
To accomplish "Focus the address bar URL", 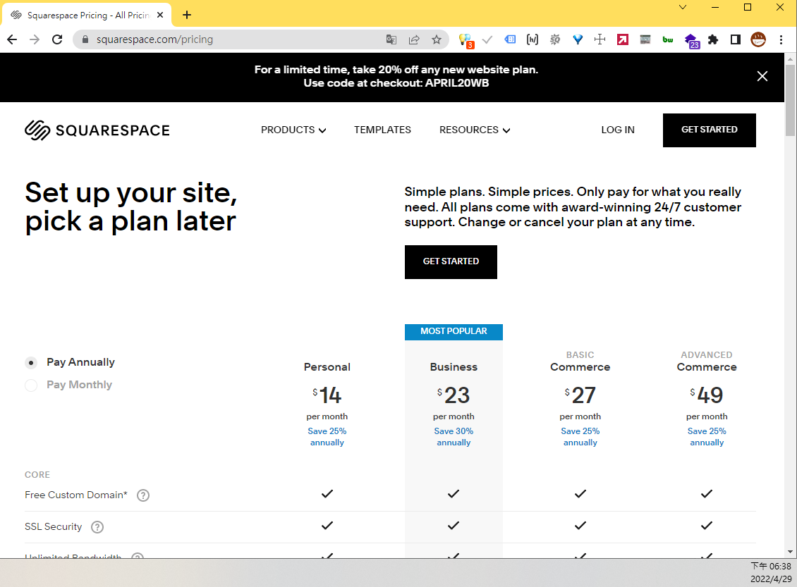I will tap(154, 39).
